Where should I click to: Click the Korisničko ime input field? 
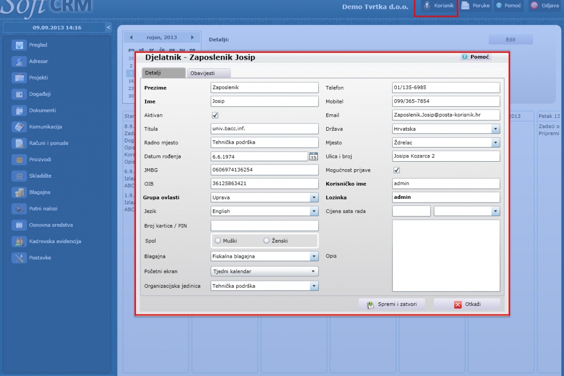tap(446, 184)
